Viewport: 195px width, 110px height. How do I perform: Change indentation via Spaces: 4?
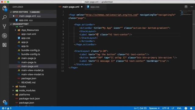(x=154, y=108)
